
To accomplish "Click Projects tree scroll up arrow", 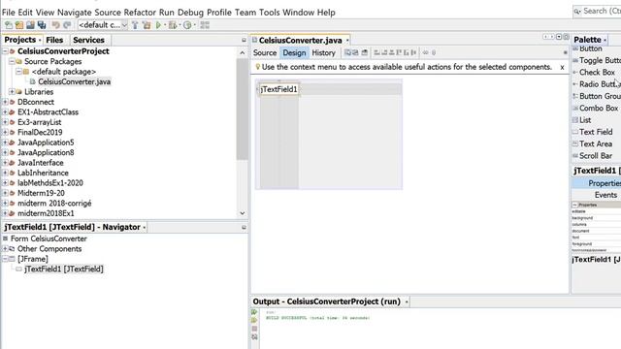I will click(243, 52).
